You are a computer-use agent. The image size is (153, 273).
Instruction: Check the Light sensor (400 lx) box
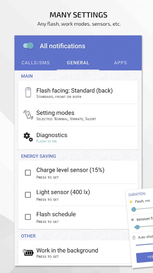(x=28, y=195)
